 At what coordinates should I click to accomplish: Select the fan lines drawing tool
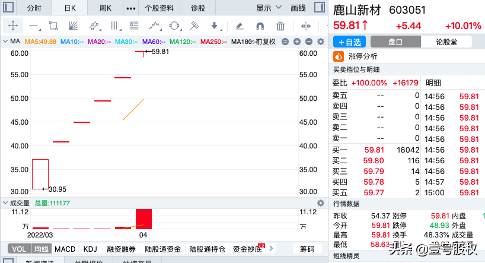pos(74,26)
